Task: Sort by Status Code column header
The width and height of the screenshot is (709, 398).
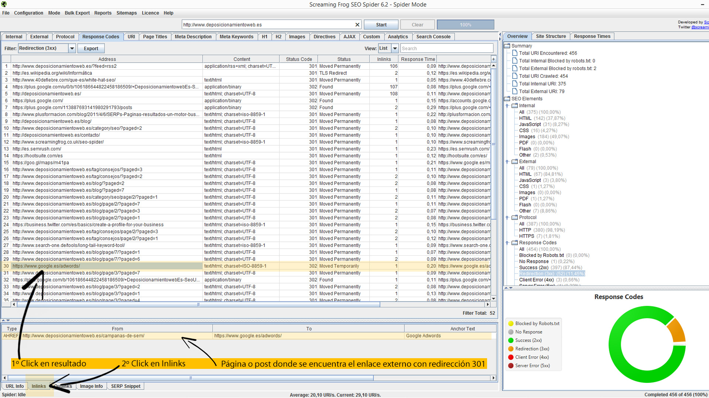Action: 299,59
